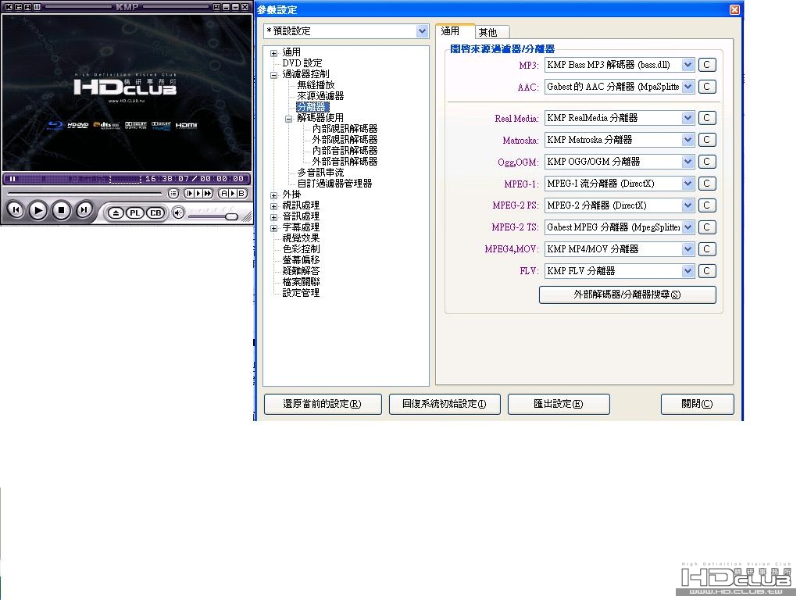This screenshot has width=800, height=600.
Task: Open the playlist list icon
Action: point(173,194)
